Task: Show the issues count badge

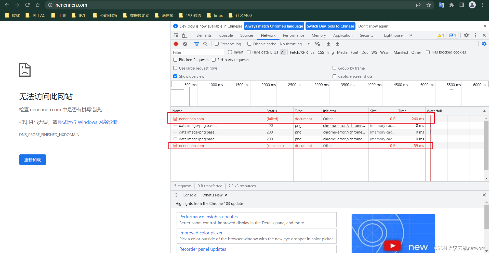Action: [453, 35]
